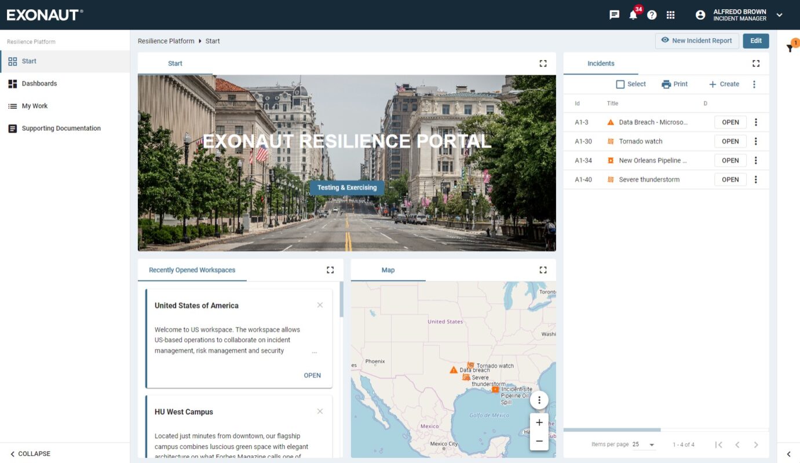Maximize the Incidents panel fullscreen icon

click(756, 64)
